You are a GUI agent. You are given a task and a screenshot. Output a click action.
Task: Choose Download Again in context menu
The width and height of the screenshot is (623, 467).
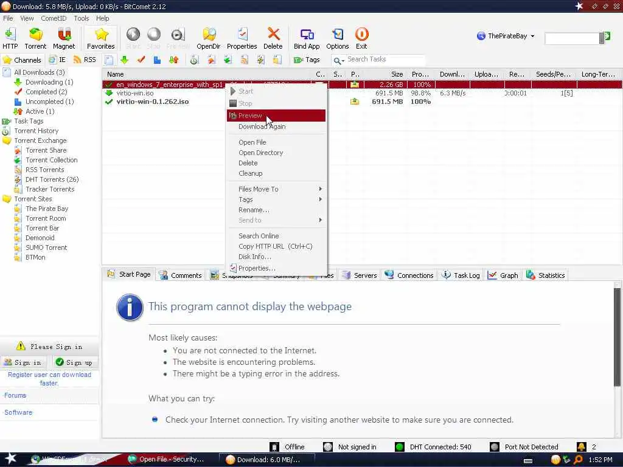coord(277,126)
